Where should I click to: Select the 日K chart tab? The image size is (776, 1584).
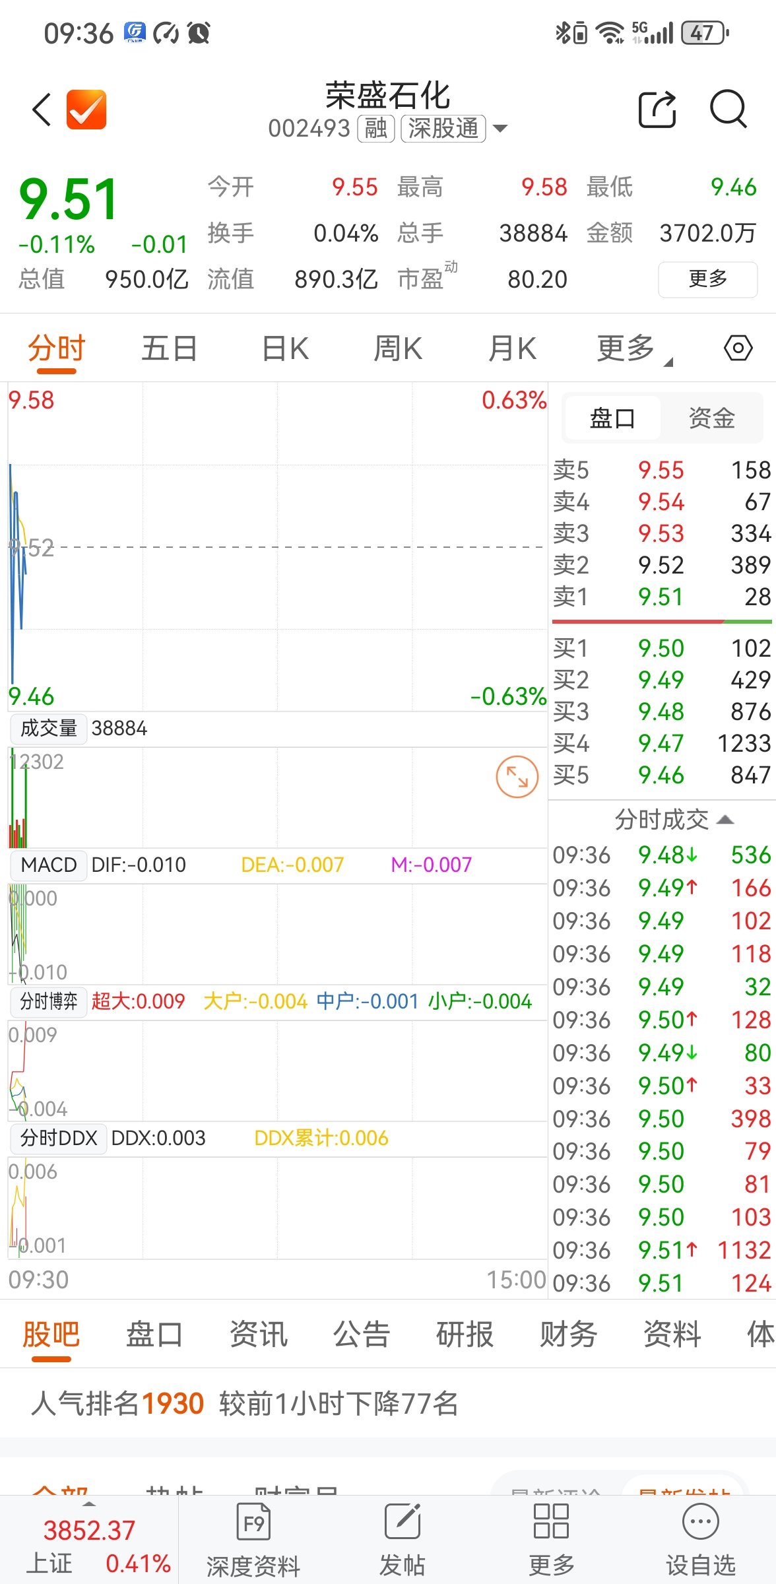coord(285,348)
